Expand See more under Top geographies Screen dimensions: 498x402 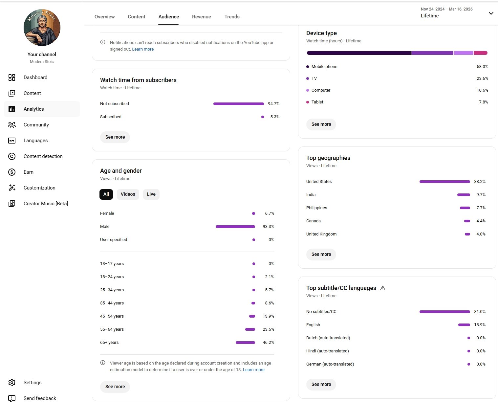321,254
